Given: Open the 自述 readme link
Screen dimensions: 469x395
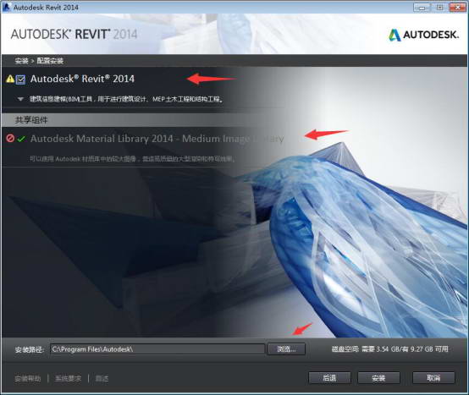Looking at the screenshot, I should click(102, 379).
